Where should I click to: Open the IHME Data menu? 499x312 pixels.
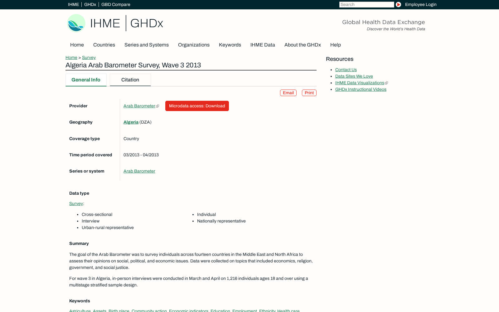[263, 45]
